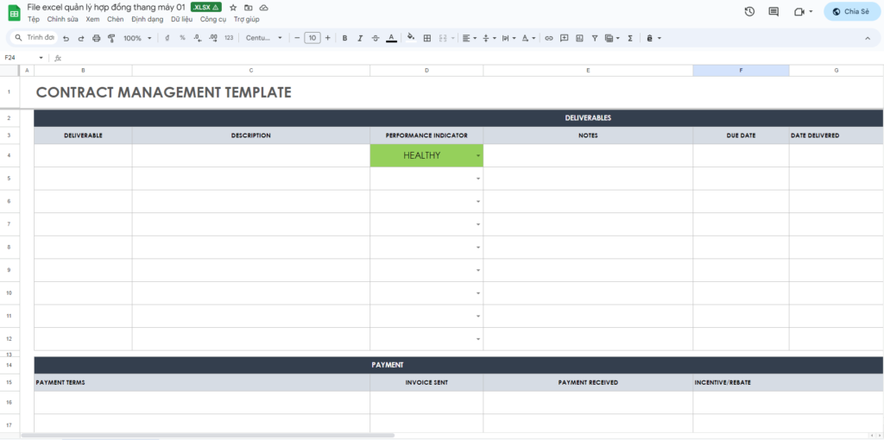884x440 pixels.
Task: Open the Xem menu
Action: coord(92,19)
